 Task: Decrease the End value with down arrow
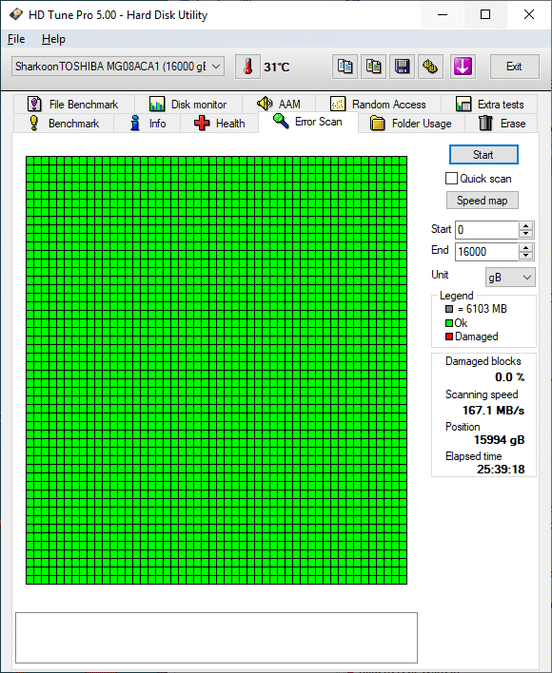point(525,256)
